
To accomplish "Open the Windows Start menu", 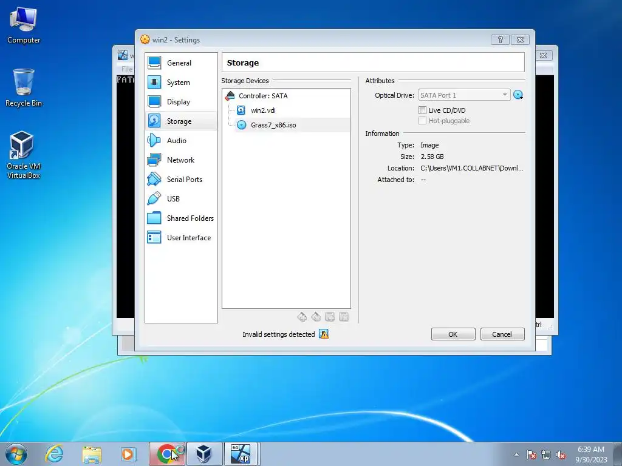I will tap(16, 454).
